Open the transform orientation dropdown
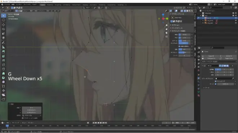This screenshot has height=133, width=238. [x=88, y=8]
